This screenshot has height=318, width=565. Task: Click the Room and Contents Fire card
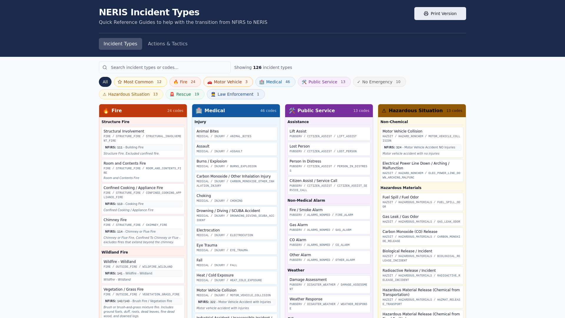click(143, 171)
